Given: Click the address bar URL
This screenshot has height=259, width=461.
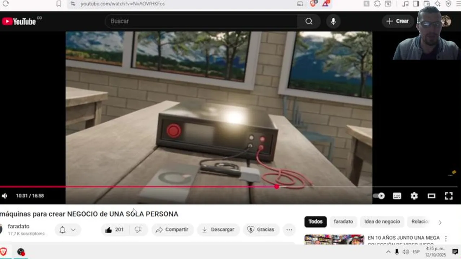Looking at the screenshot, I should [x=123, y=4].
